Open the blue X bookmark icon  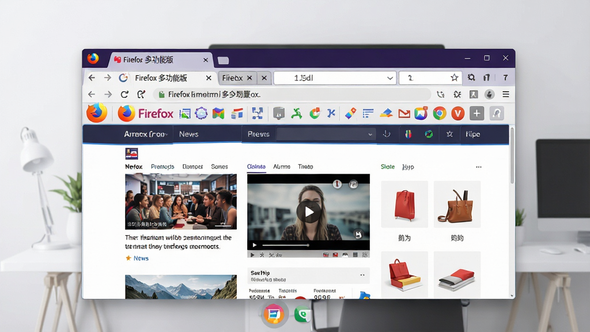click(331, 114)
